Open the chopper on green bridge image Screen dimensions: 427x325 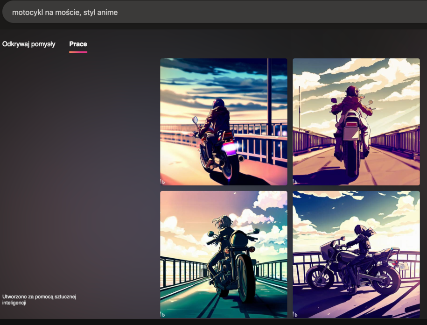click(224, 254)
